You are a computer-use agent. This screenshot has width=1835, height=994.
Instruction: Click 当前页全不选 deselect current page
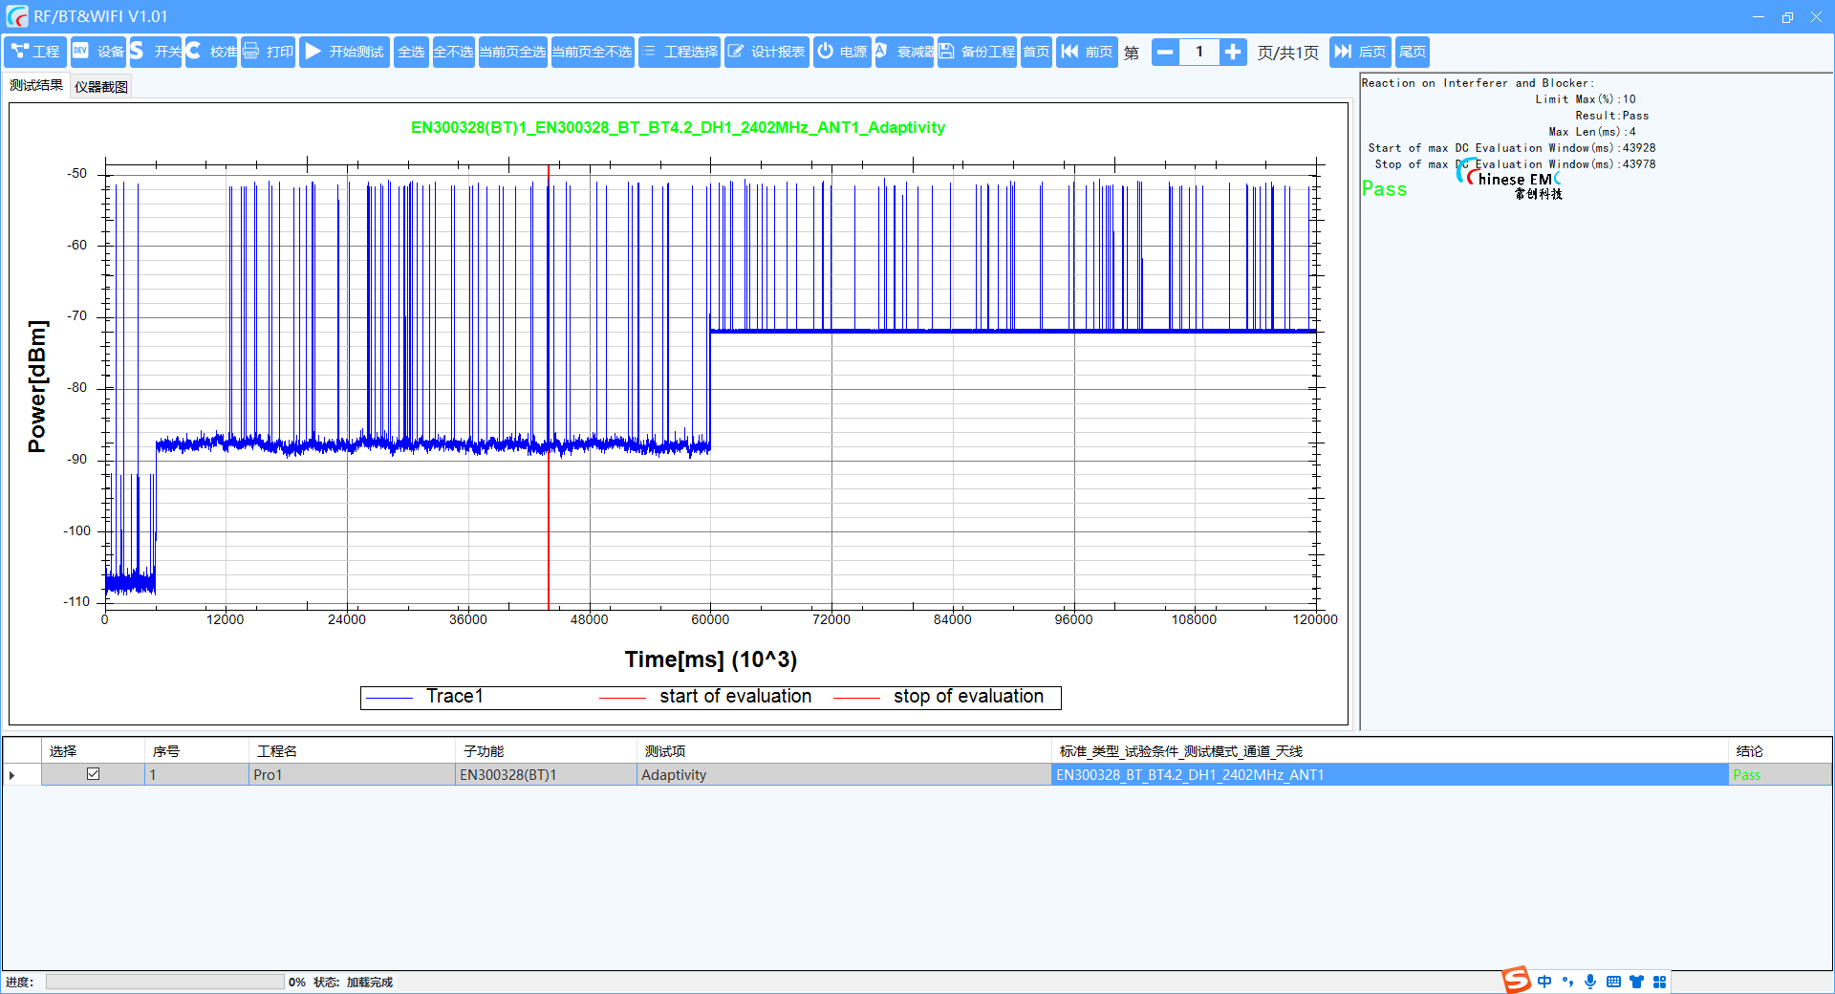point(593,52)
